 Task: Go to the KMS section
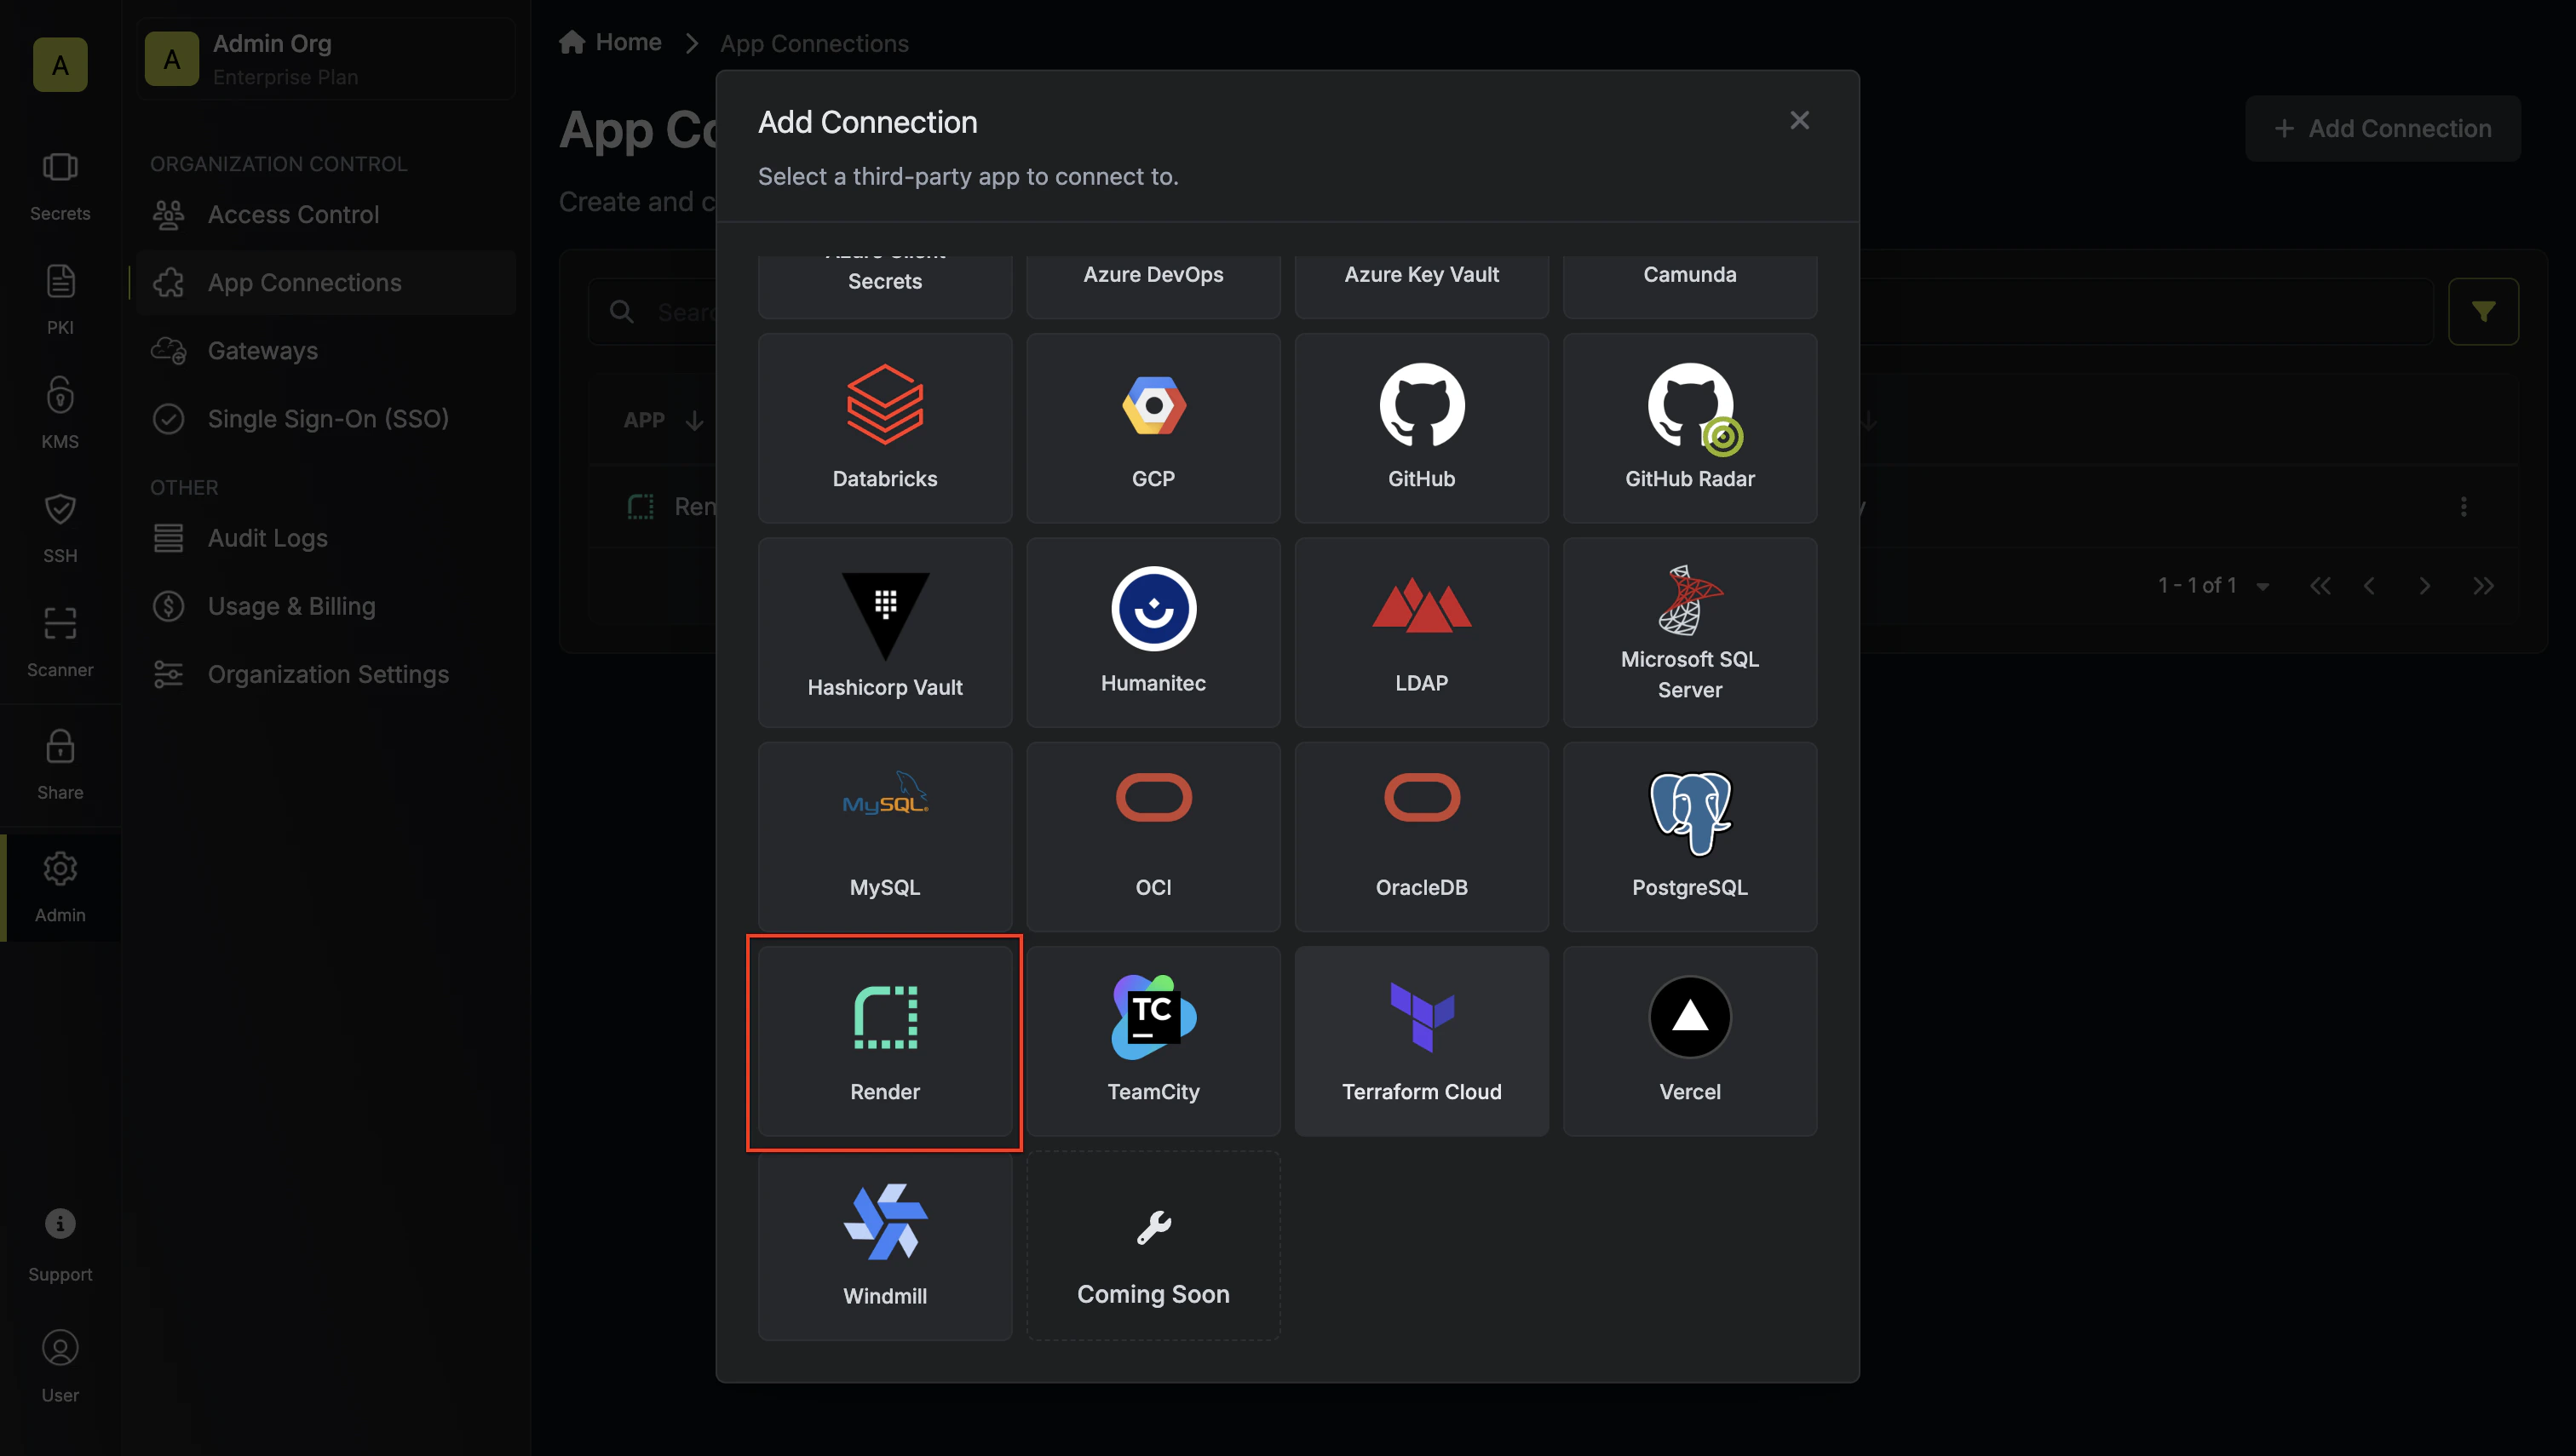pyautogui.click(x=60, y=414)
